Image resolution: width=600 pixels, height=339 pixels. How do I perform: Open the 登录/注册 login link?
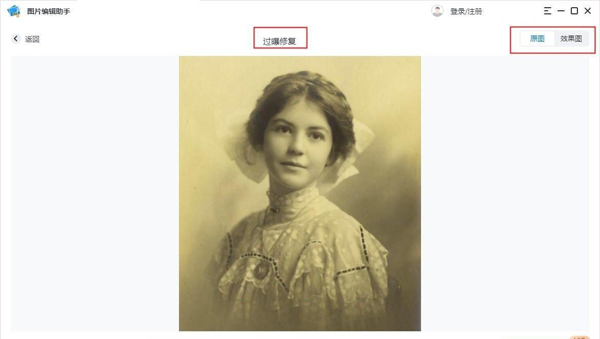click(x=466, y=11)
